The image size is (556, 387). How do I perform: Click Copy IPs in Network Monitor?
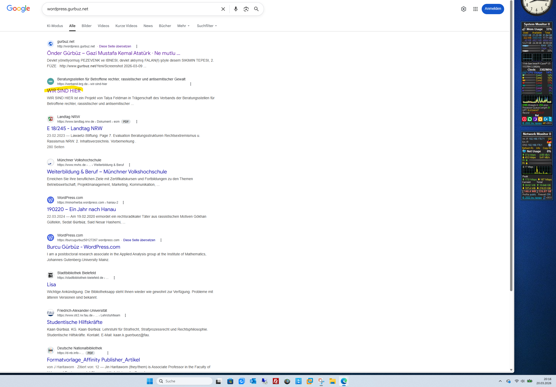click(x=547, y=148)
